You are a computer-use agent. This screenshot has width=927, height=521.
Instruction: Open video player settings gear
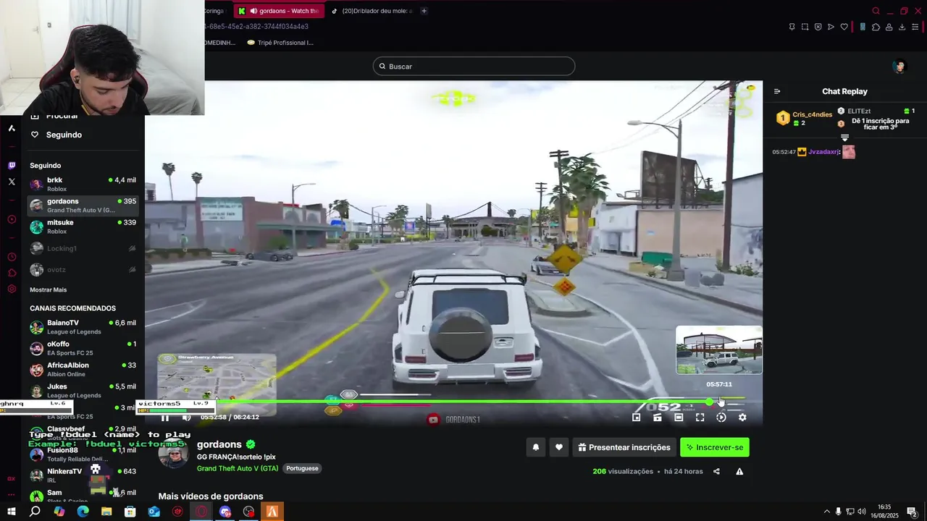(742, 418)
